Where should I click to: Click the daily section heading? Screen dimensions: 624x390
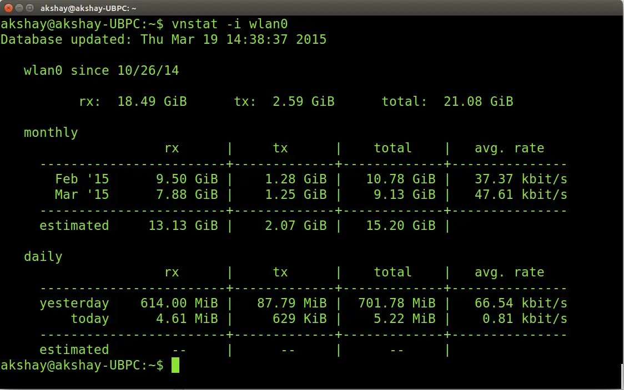(x=43, y=256)
